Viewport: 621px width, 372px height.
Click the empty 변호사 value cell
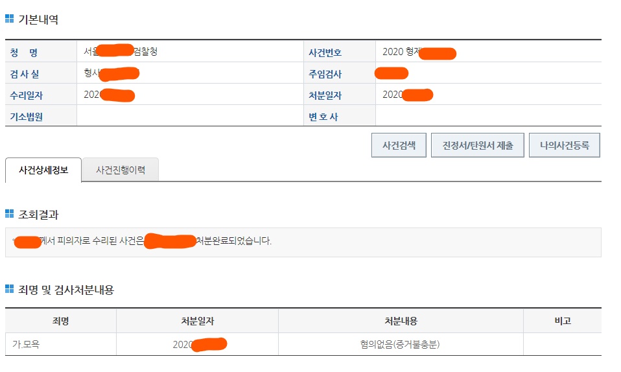pyautogui.click(x=487, y=117)
